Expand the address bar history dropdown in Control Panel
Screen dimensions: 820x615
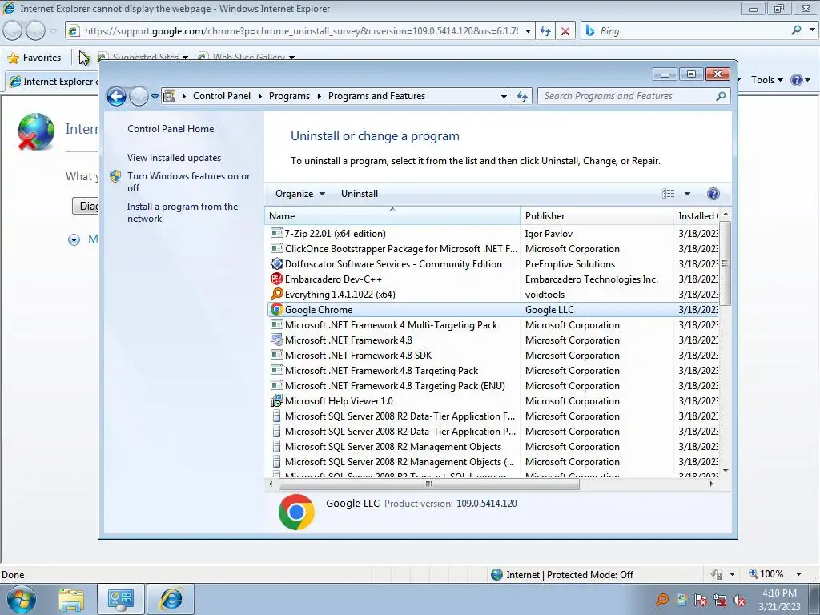click(x=504, y=96)
